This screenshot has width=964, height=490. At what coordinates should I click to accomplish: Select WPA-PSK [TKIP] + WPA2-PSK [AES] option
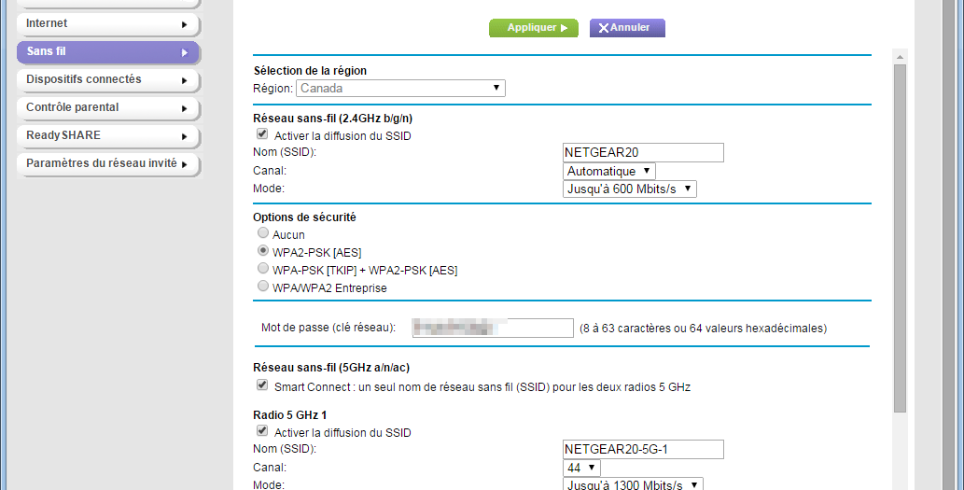click(x=263, y=270)
